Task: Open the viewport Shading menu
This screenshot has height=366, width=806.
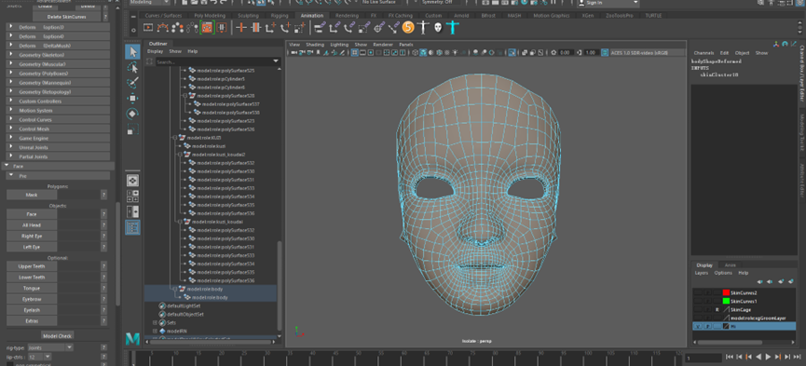Action: pyautogui.click(x=315, y=45)
